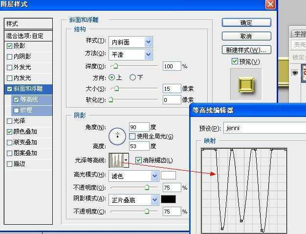Enable the 投影 drop shadow checkbox
This screenshot has width=306, height=234.
click(9, 46)
